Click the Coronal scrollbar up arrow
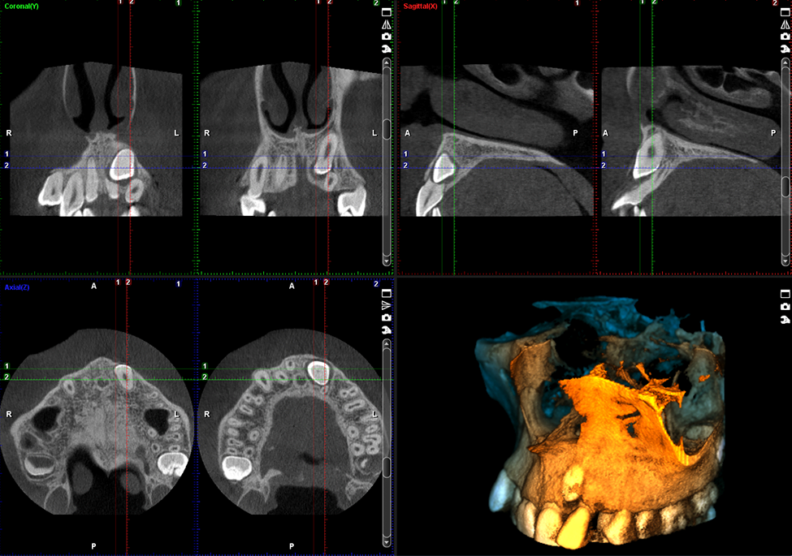792x556 pixels. (x=387, y=62)
